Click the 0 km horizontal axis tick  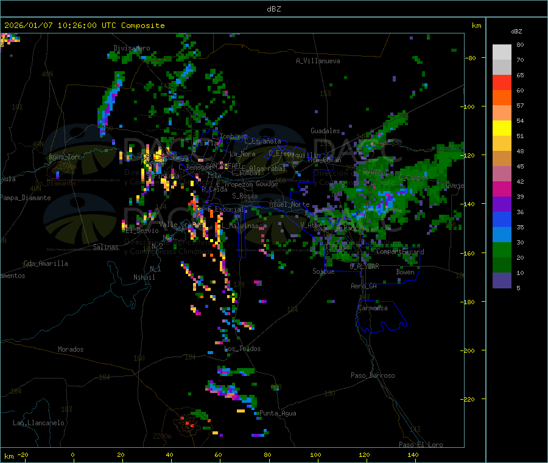[72, 454]
